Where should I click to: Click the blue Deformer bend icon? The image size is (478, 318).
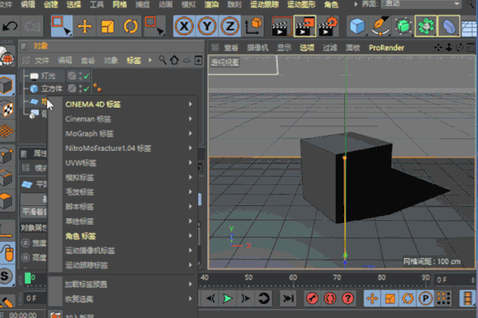click(x=449, y=26)
